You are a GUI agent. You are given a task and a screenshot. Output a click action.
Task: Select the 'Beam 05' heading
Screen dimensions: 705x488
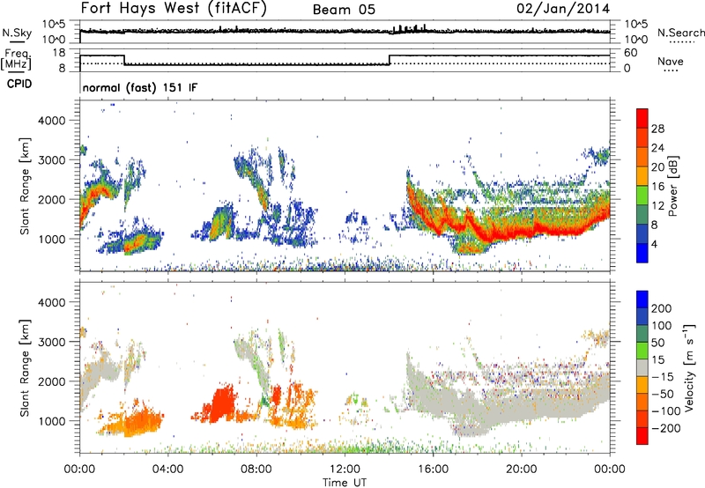[x=344, y=10]
